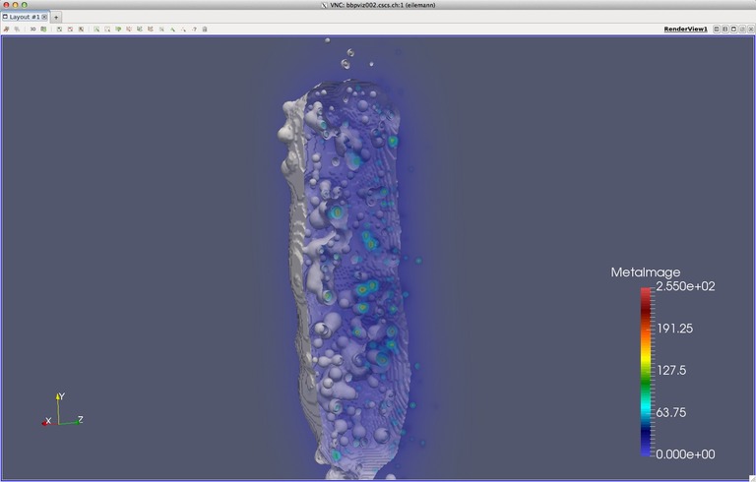Click the question-mark hover query icon
756x482 pixels.
pos(194,29)
